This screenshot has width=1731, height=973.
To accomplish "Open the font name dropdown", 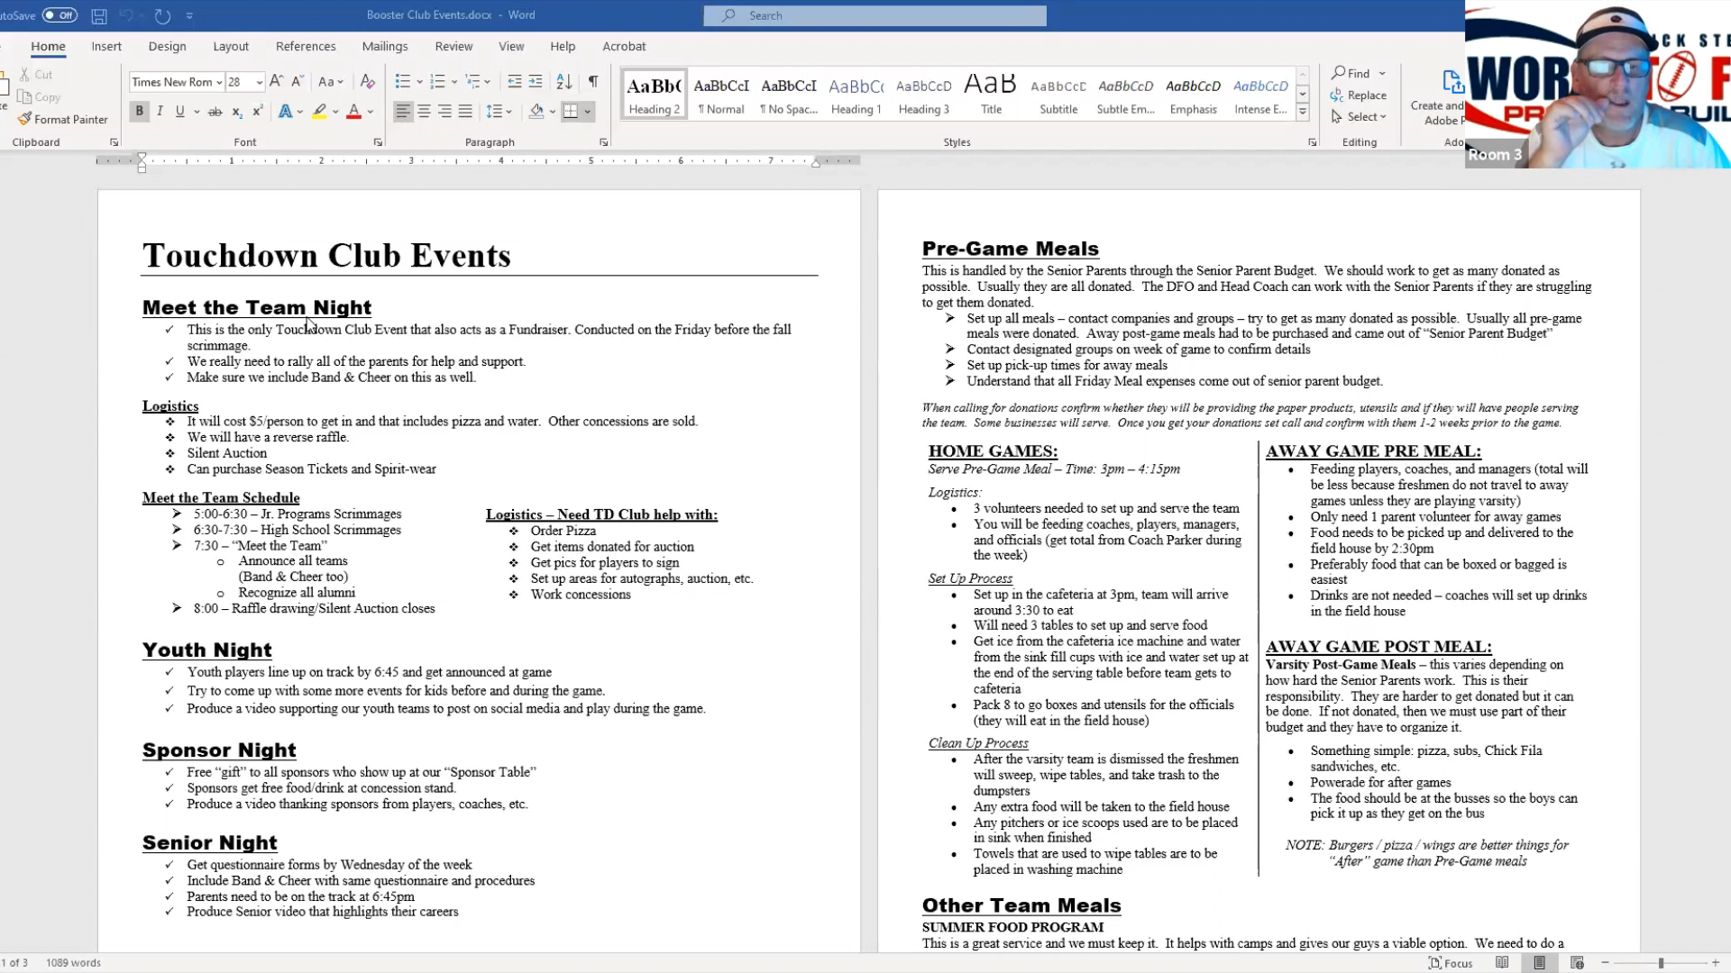I will (x=219, y=82).
